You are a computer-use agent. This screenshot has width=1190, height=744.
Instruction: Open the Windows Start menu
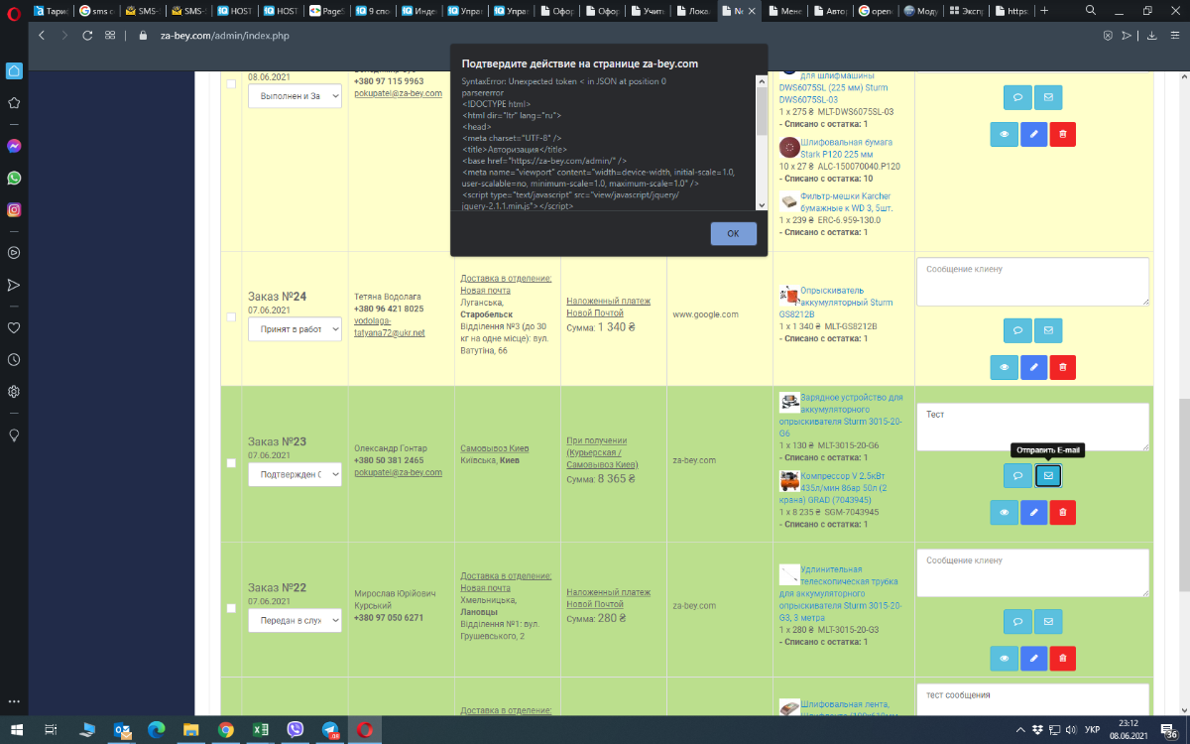[x=15, y=729]
